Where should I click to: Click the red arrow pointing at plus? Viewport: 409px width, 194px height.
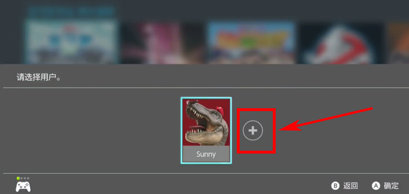click(x=326, y=119)
